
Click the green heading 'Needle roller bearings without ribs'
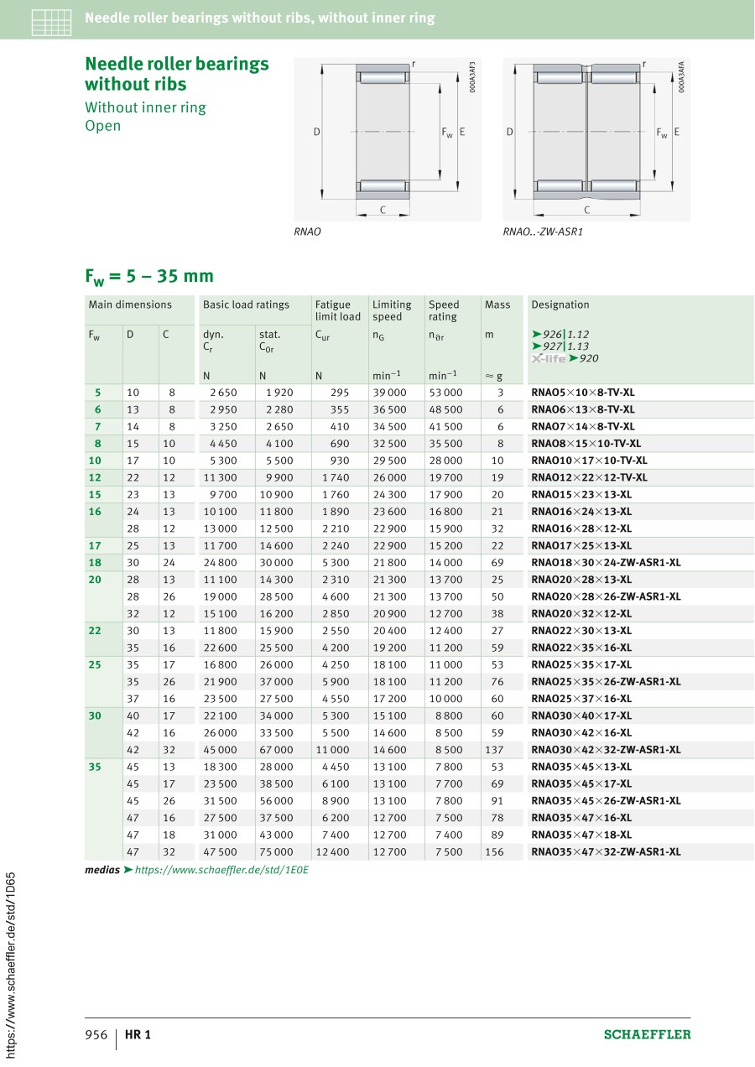pos(177,74)
